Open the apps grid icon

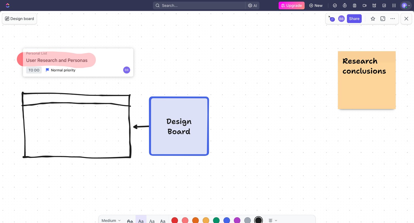tap(394, 5)
